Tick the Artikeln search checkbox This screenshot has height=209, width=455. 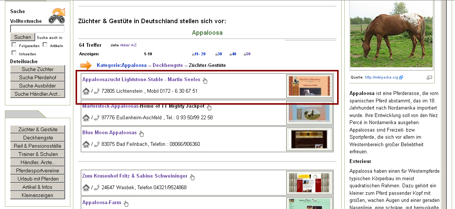(45, 45)
